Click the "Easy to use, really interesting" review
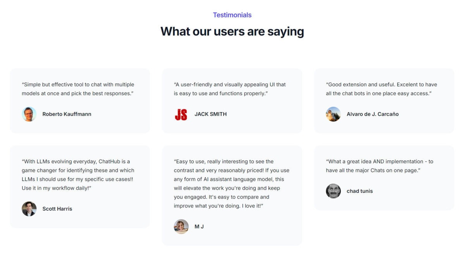 pos(231,184)
